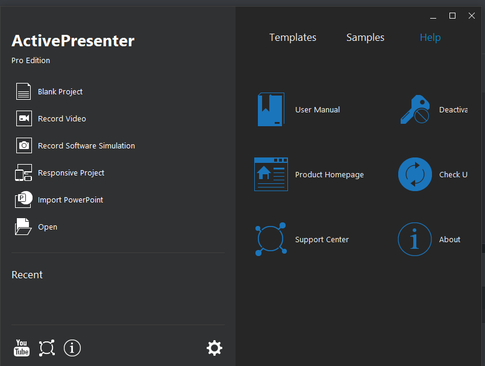The width and height of the screenshot is (485, 366).
Task: Click the Record Video camera icon
Action: pos(24,118)
